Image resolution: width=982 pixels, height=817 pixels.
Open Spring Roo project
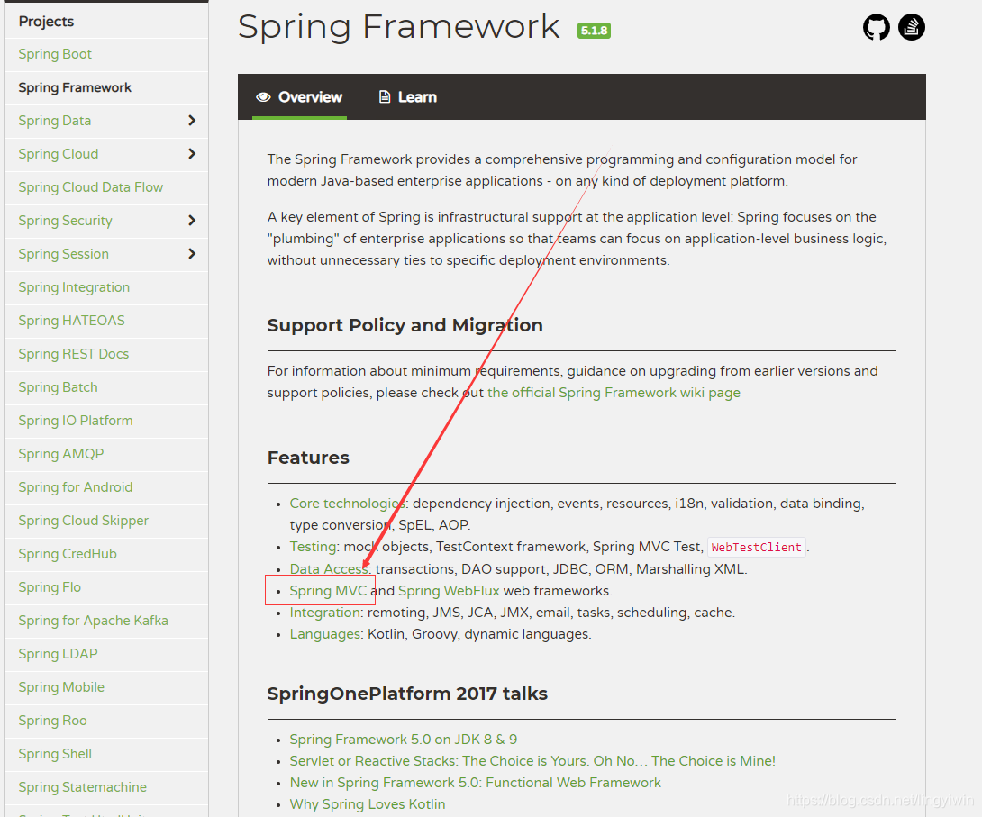52,721
